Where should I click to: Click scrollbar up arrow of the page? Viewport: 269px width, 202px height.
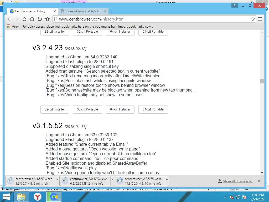262,32
